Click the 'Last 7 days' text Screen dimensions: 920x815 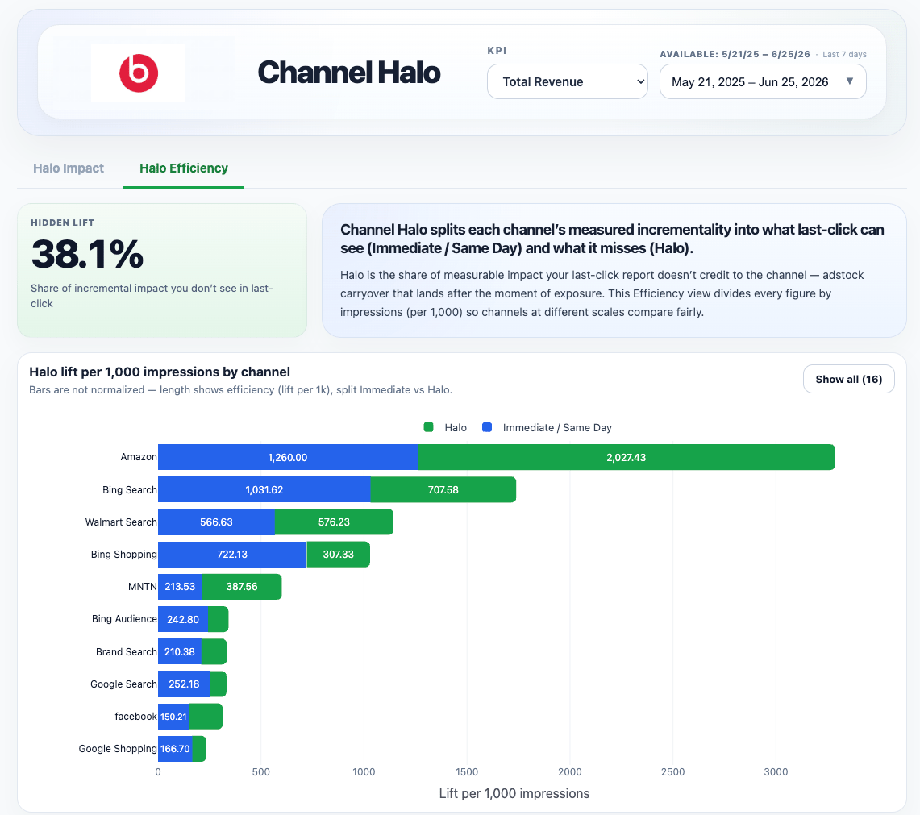coord(844,54)
